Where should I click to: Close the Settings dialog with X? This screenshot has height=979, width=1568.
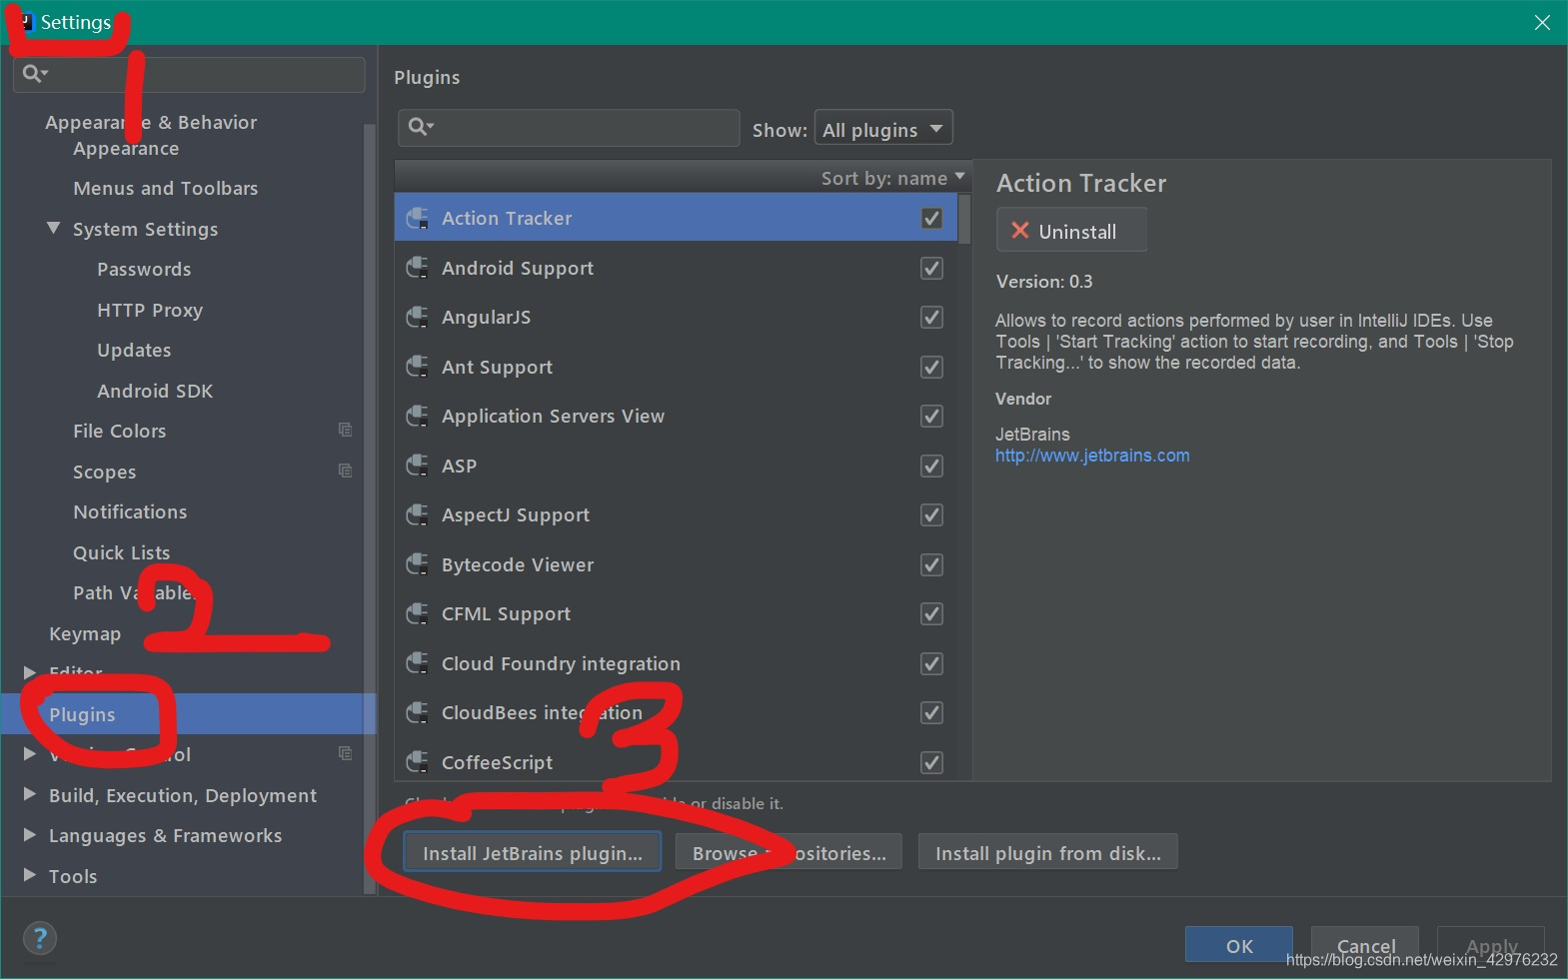pyautogui.click(x=1542, y=22)
